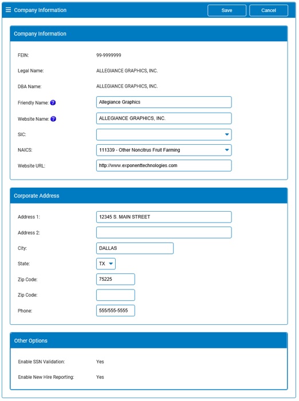The image size is (299, 401).
Task: Select the Corporate Address section header
Action: coord(149,196)
